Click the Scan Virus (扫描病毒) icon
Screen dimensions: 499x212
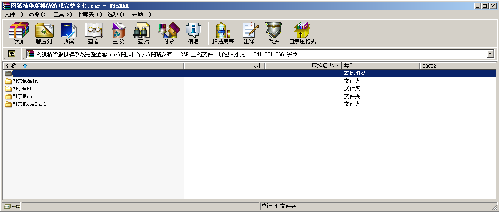coord(223,33)
